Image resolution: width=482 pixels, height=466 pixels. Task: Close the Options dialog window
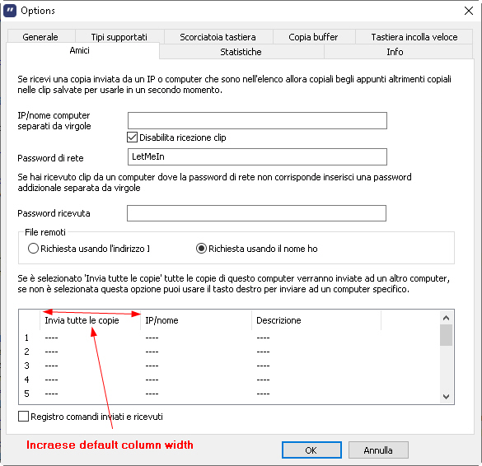click(469, 11)
